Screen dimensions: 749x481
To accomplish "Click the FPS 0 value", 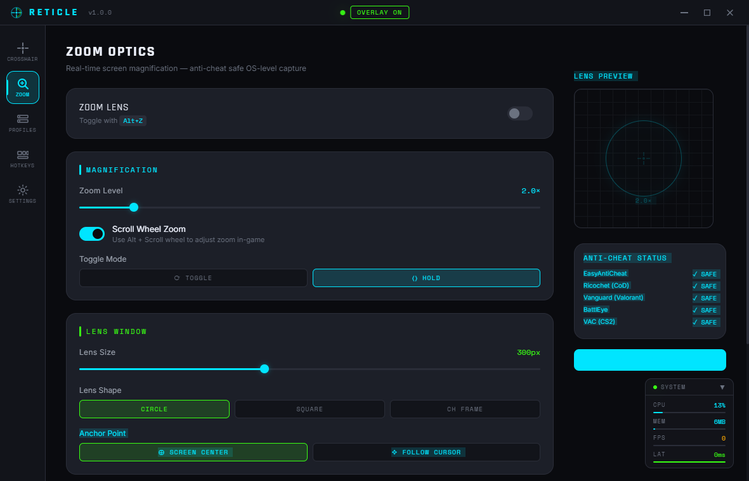I will [723, 438].
